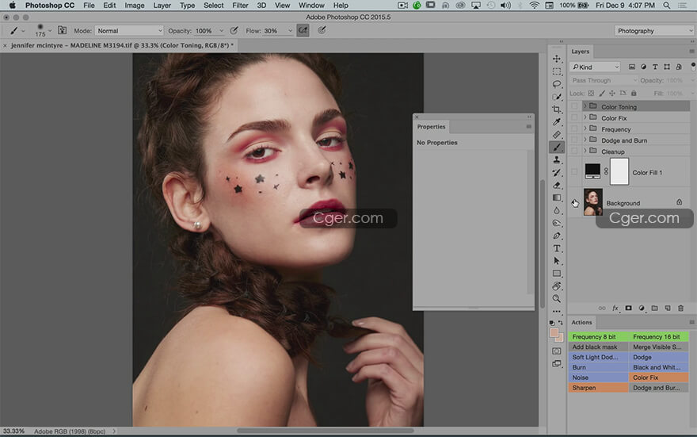Toggle the brush panel button
Image resolution: width=697 pixels, height=437 pixels.
point(63,30)
